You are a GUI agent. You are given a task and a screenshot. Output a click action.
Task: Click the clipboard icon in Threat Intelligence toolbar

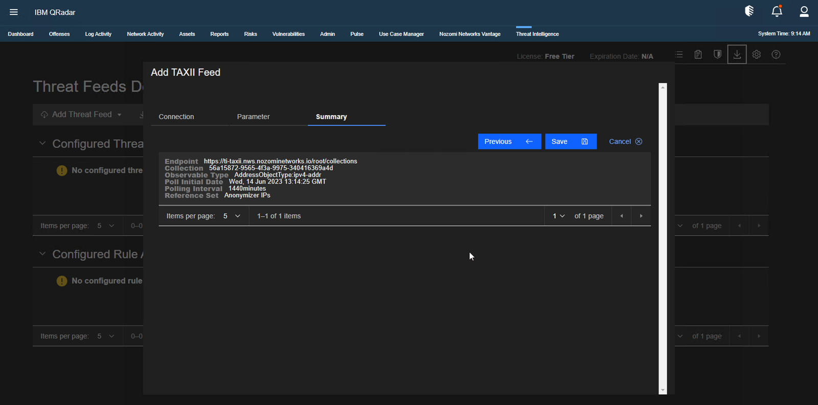click(x=698, y=54)
